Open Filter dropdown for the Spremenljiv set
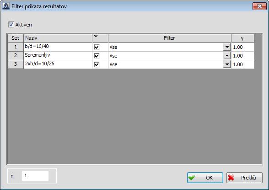 [227, 56]
